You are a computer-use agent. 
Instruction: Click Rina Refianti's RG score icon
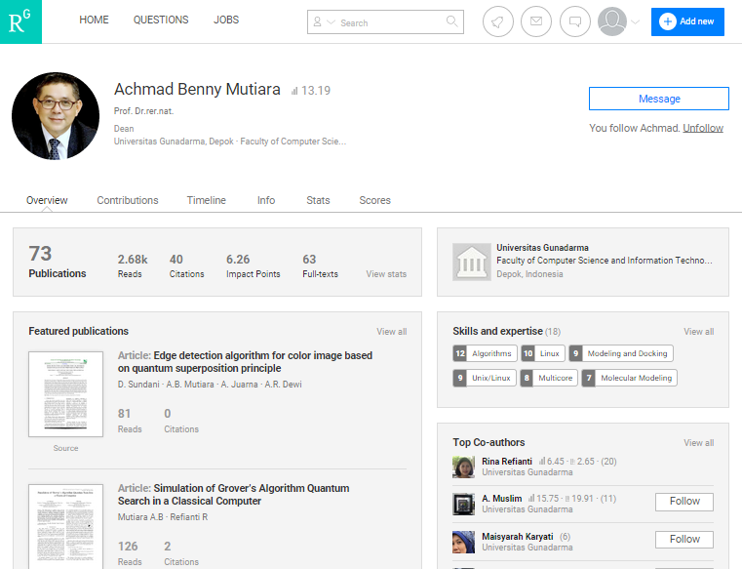coord(542,462)
